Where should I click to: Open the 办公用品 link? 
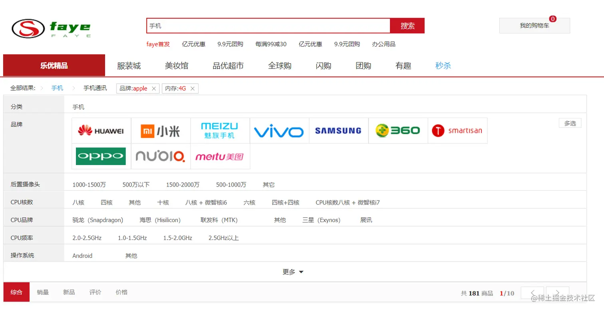[x=383, y=44]
